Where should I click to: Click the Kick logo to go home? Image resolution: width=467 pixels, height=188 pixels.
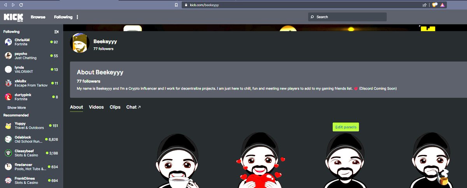(14, 17)
